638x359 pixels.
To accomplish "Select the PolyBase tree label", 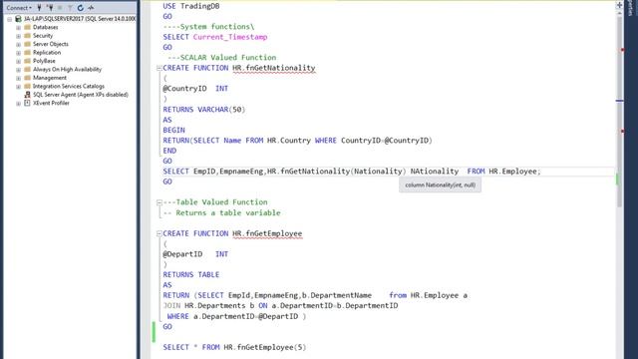I will [x=44, y=61].
